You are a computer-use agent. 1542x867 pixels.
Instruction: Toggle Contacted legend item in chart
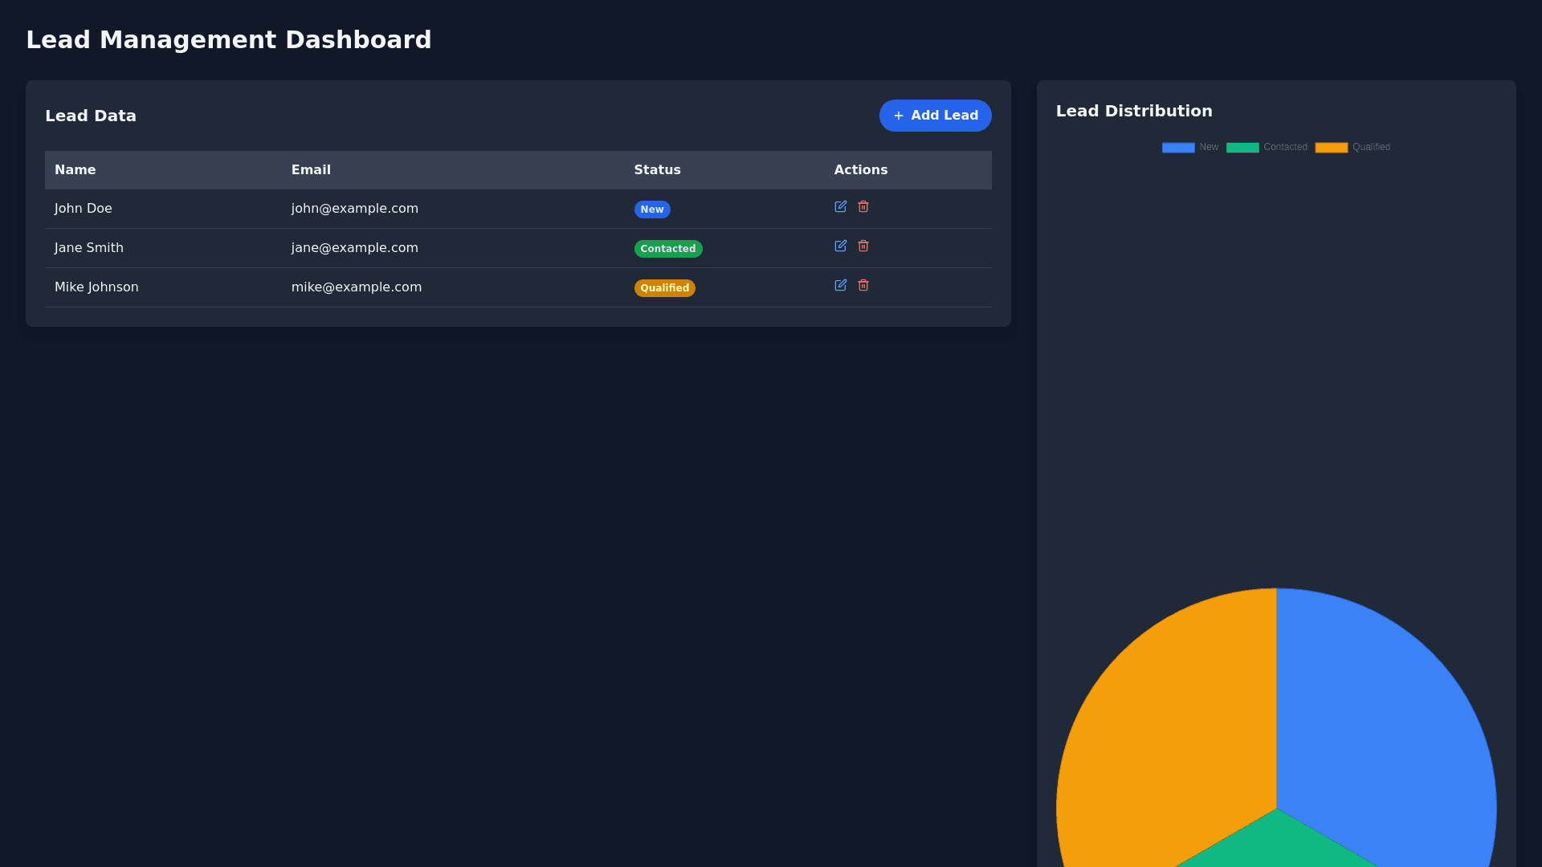coord(1267,148)
